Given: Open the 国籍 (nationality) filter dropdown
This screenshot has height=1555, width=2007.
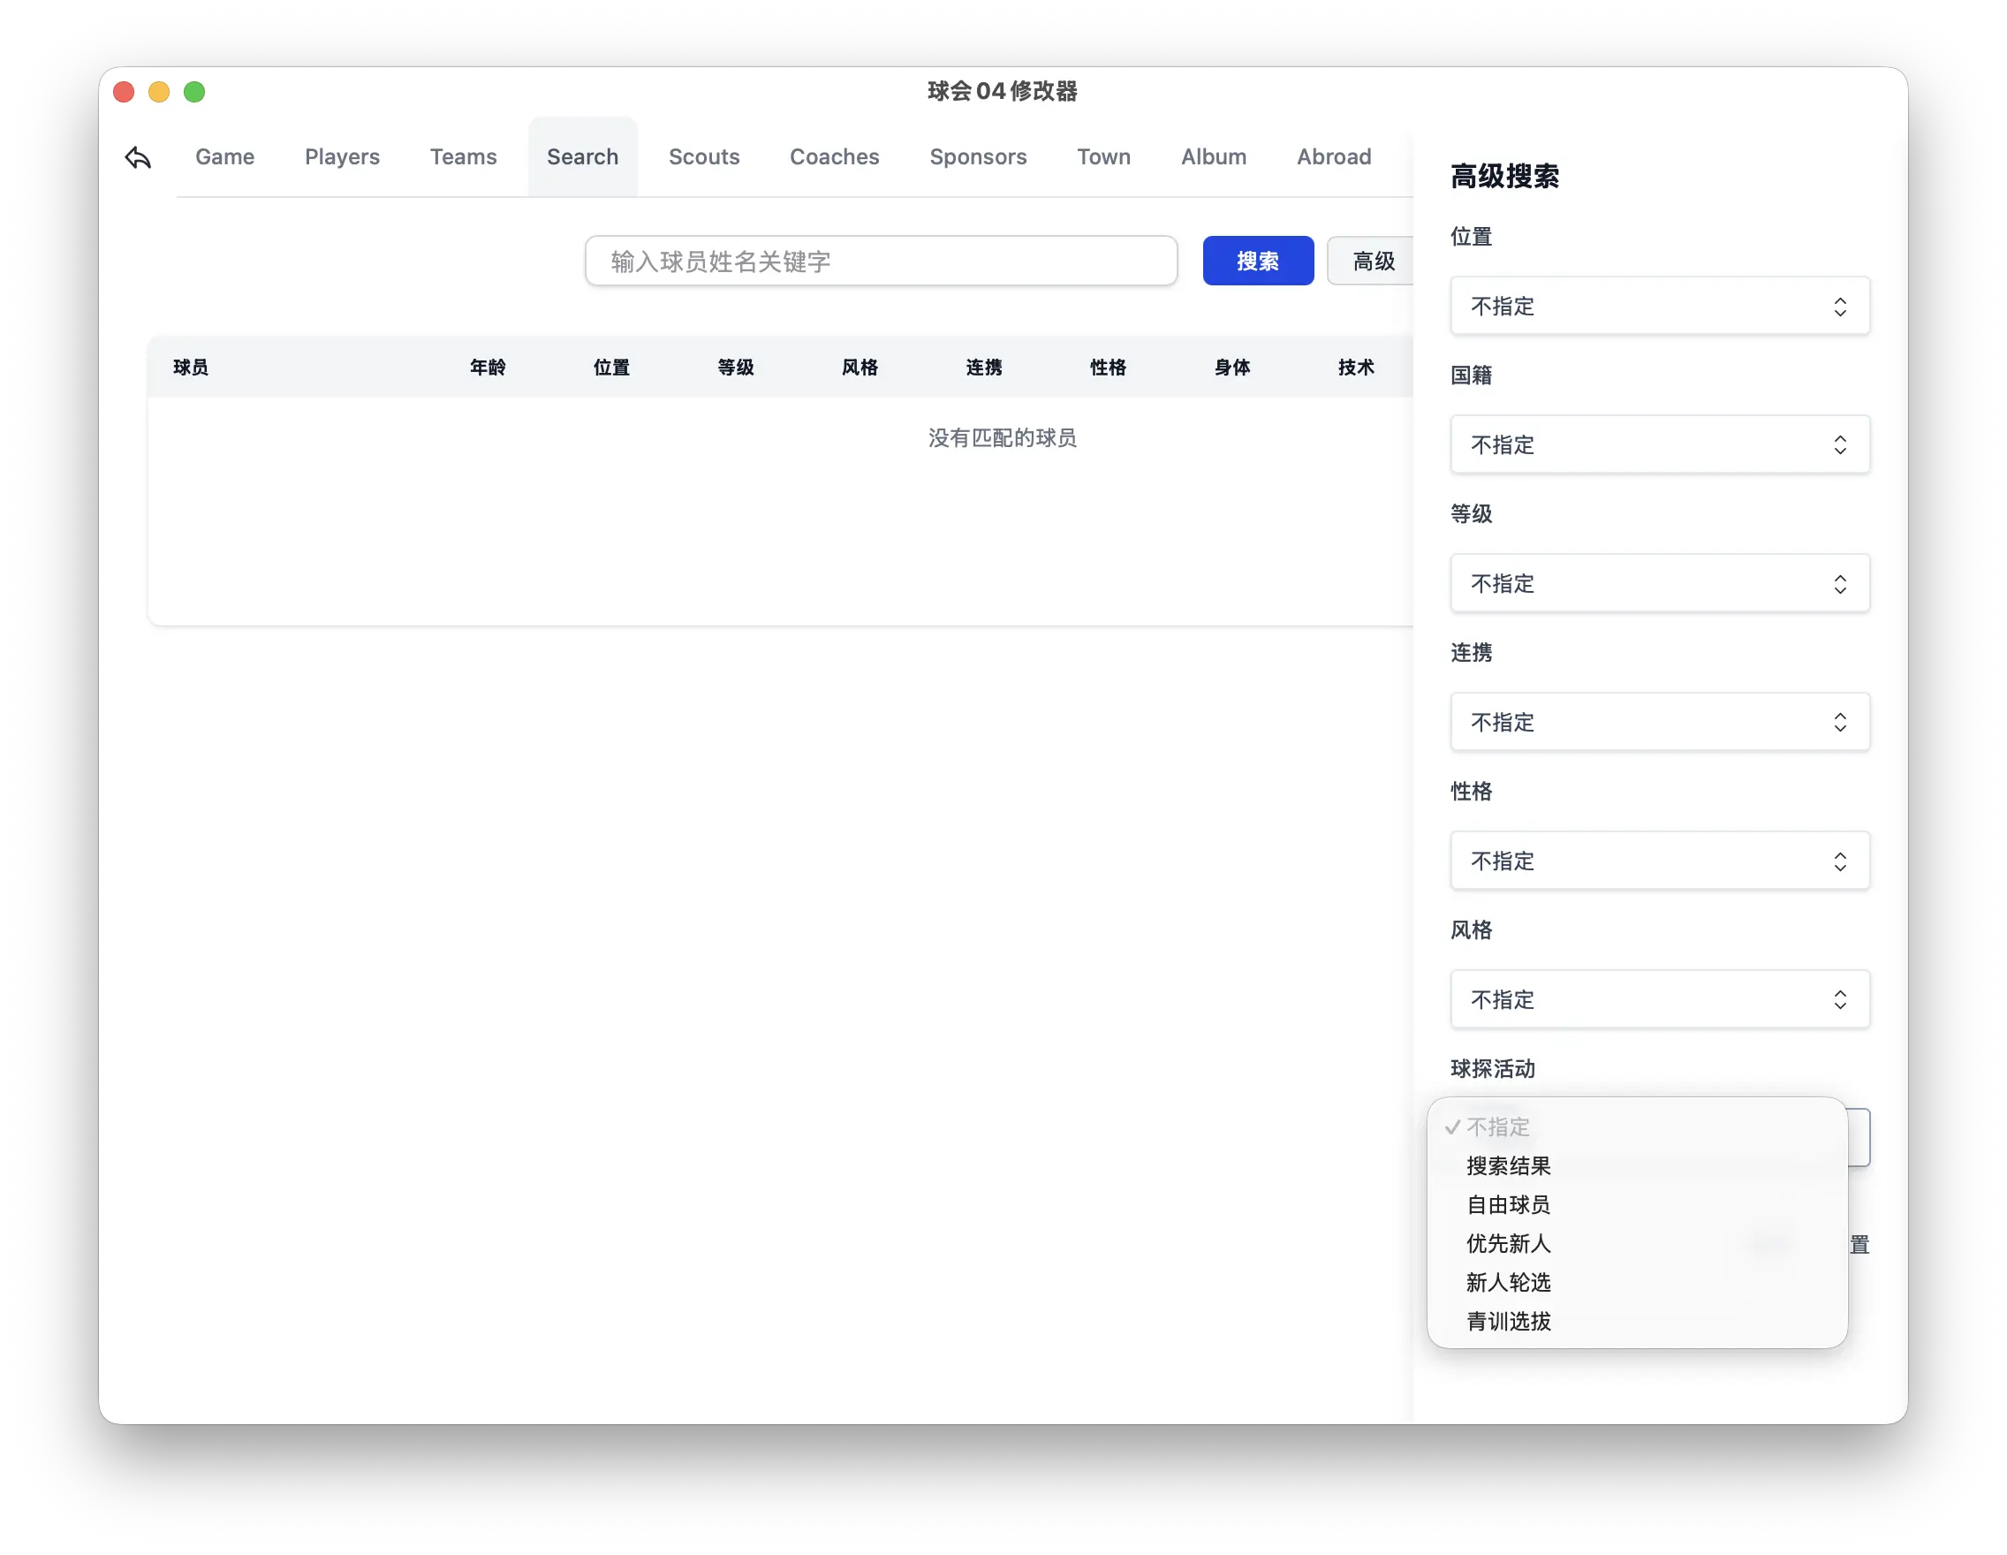Looking at the screenshot, I should click(1658, 444).
